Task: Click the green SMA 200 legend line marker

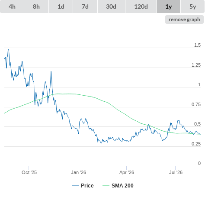Action: coord(106,186)
